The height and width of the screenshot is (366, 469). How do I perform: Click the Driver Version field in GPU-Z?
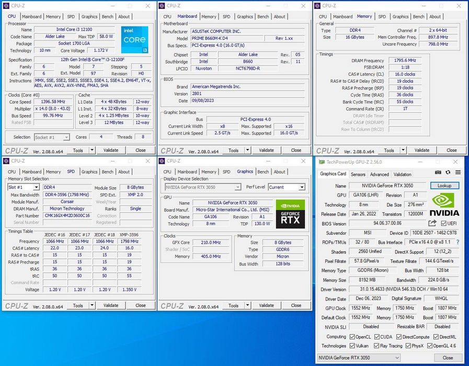coord(404,289)
